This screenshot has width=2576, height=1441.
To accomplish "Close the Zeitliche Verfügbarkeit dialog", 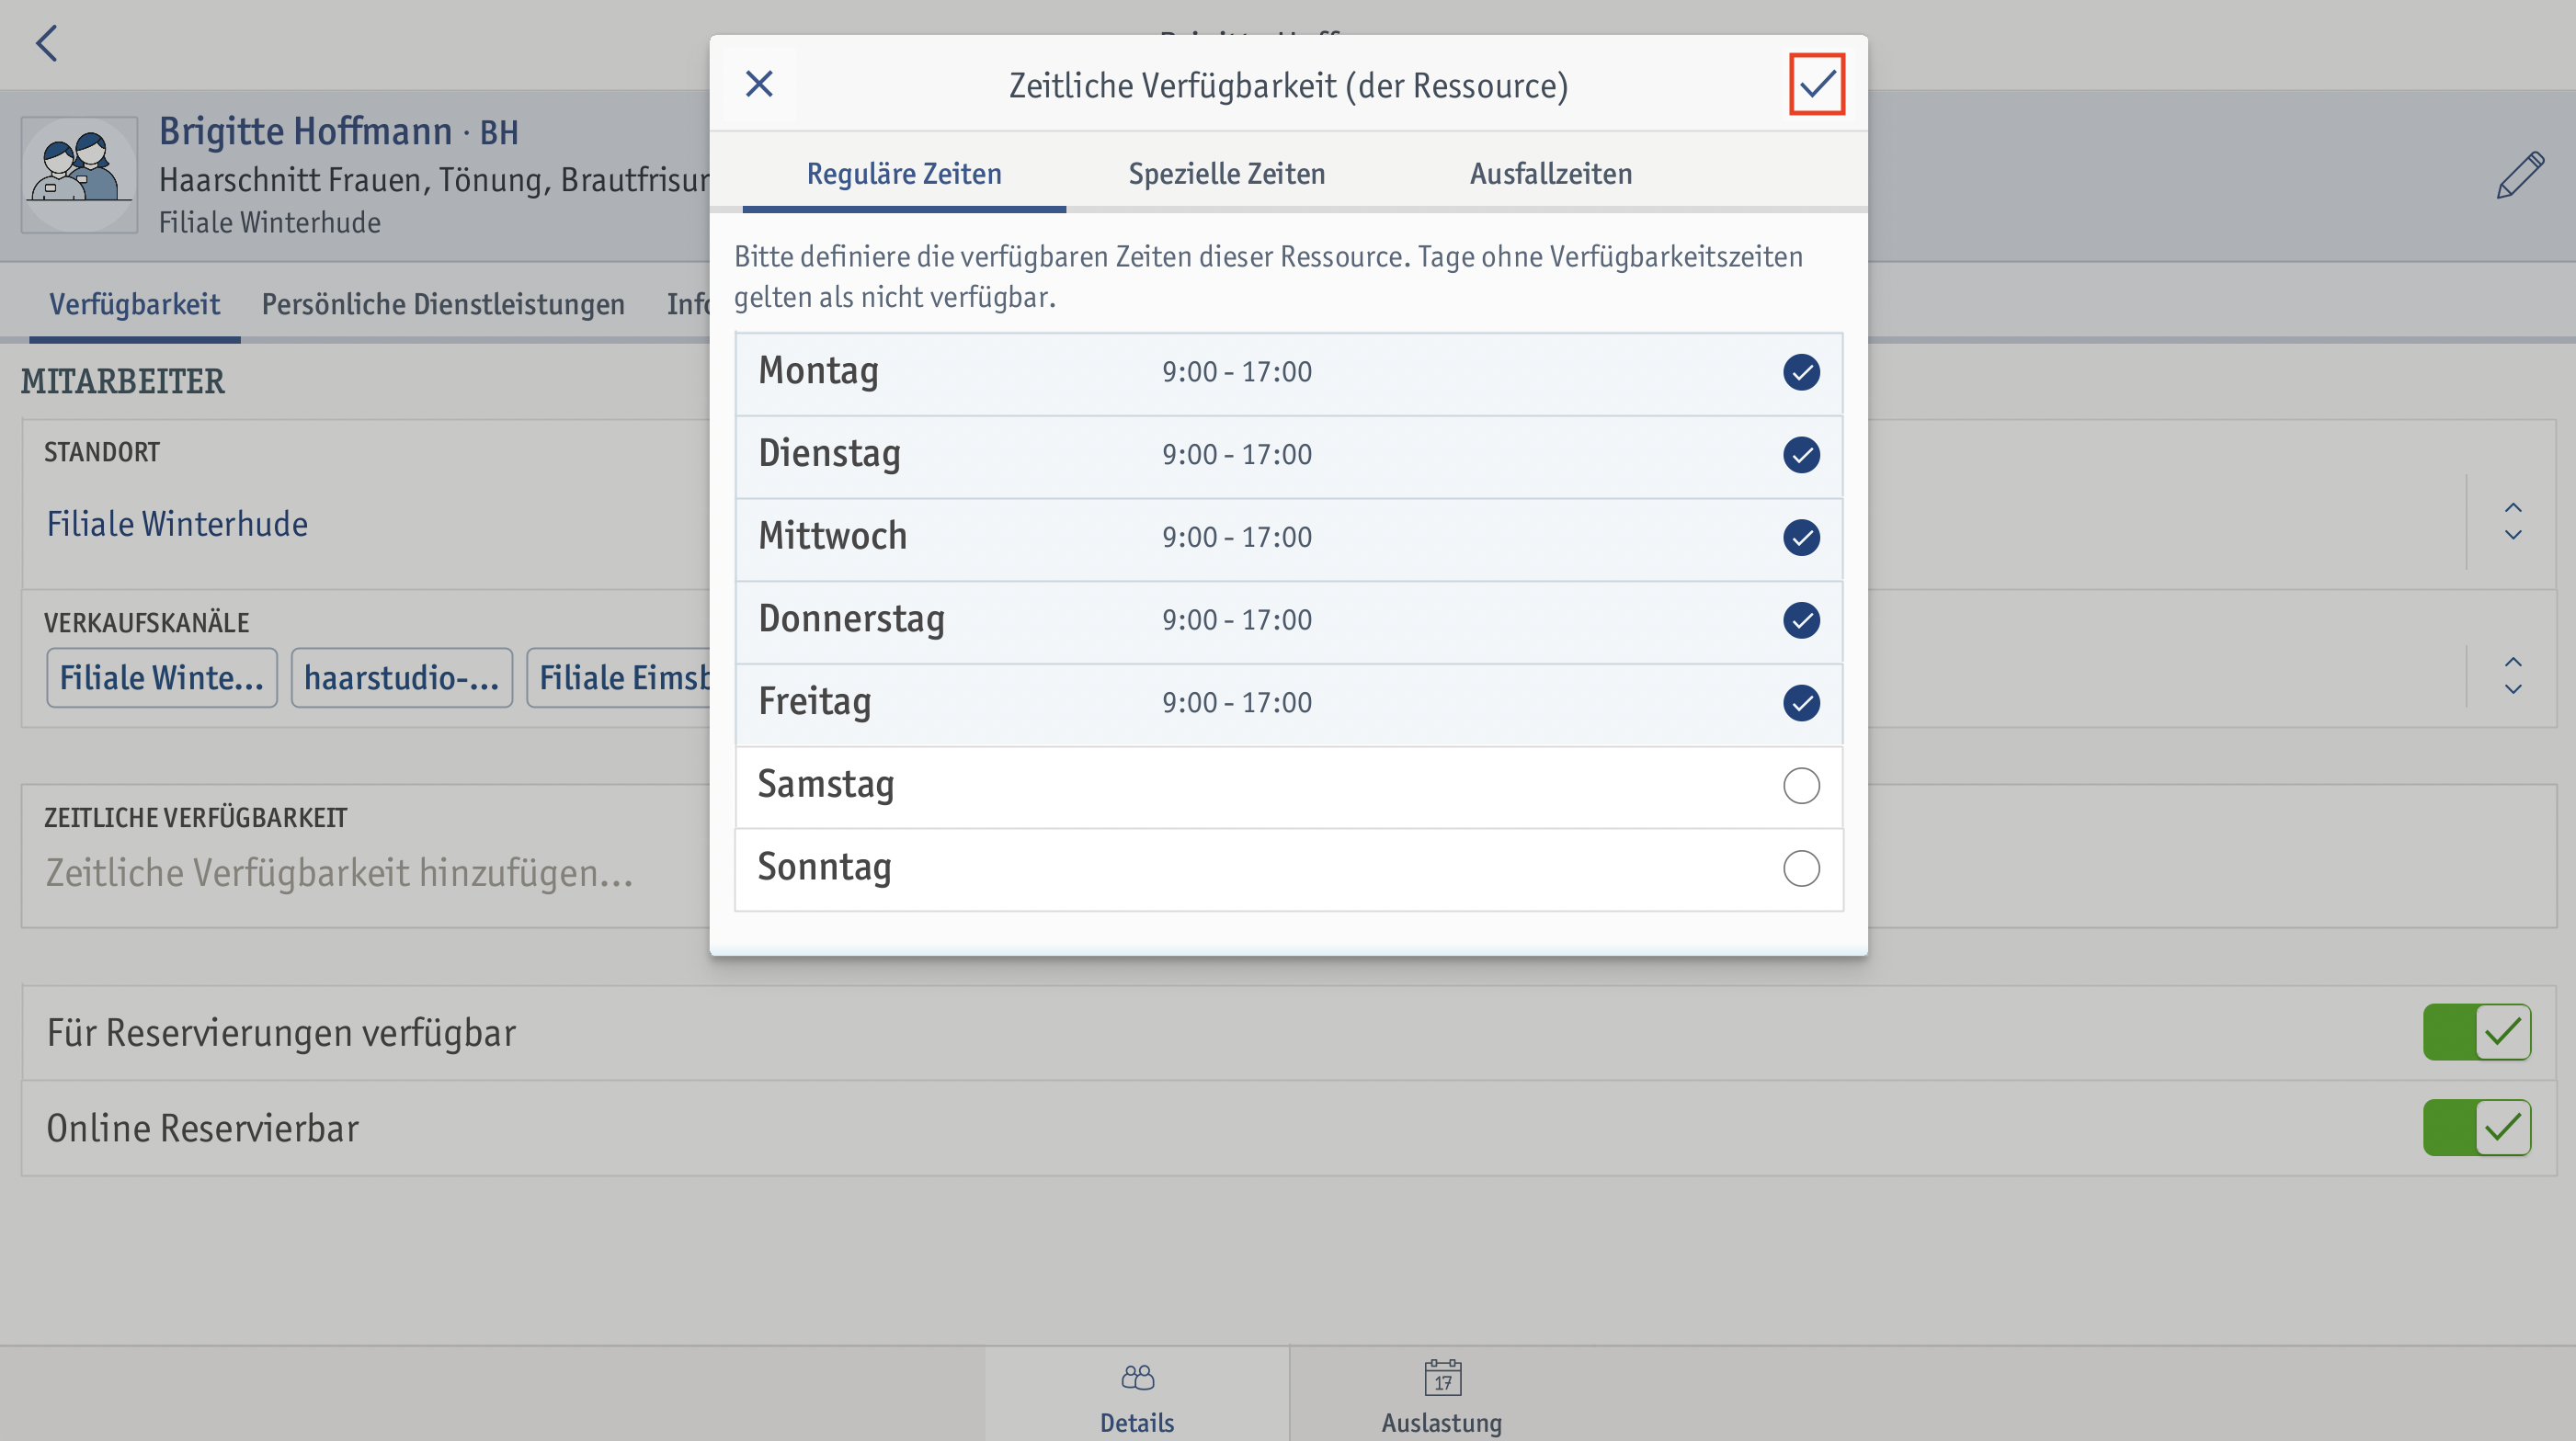I will [759, 84].
